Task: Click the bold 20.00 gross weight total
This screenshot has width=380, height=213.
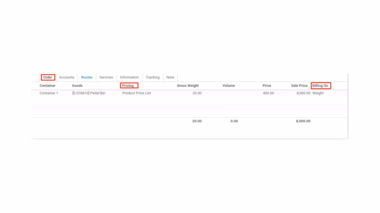Action: [x=197, y=121]
